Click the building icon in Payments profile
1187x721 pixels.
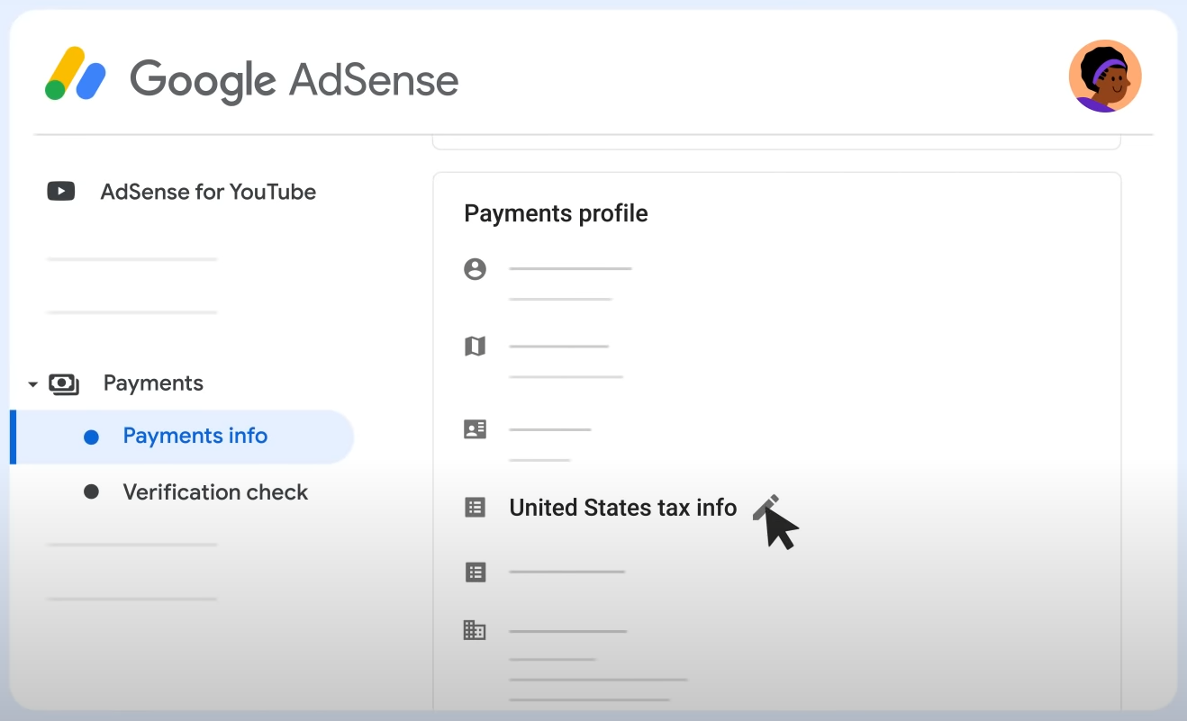pos(475,630)
